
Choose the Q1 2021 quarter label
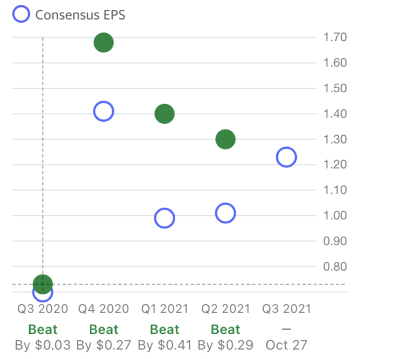[165, 309]
